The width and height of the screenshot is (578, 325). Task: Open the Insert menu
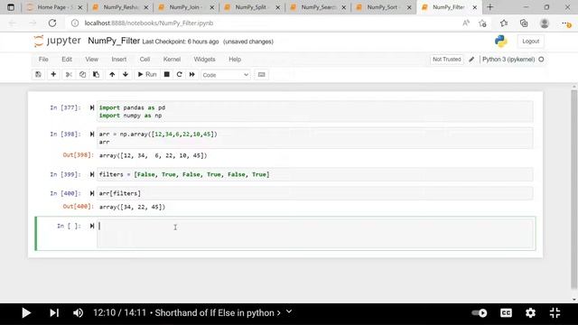pos(118,60)
